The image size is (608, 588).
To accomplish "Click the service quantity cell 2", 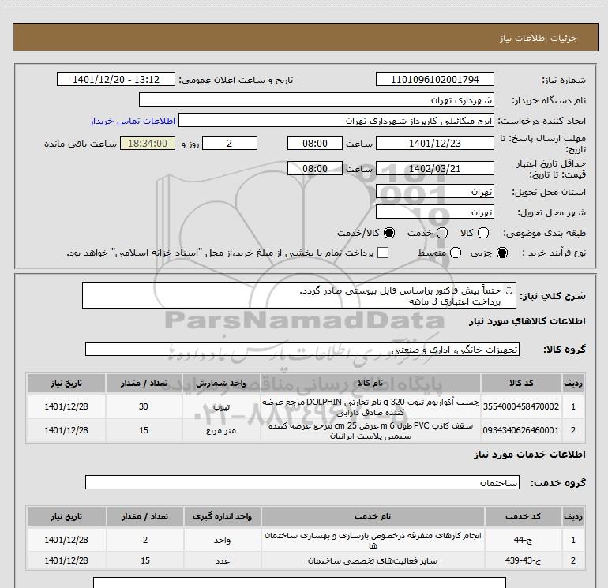I will [145, 540].
